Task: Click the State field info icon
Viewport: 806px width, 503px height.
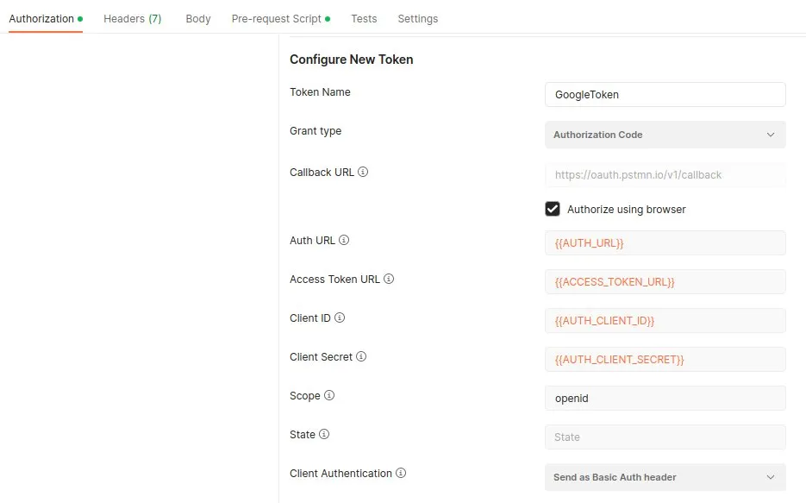Action: click(324, 434)
